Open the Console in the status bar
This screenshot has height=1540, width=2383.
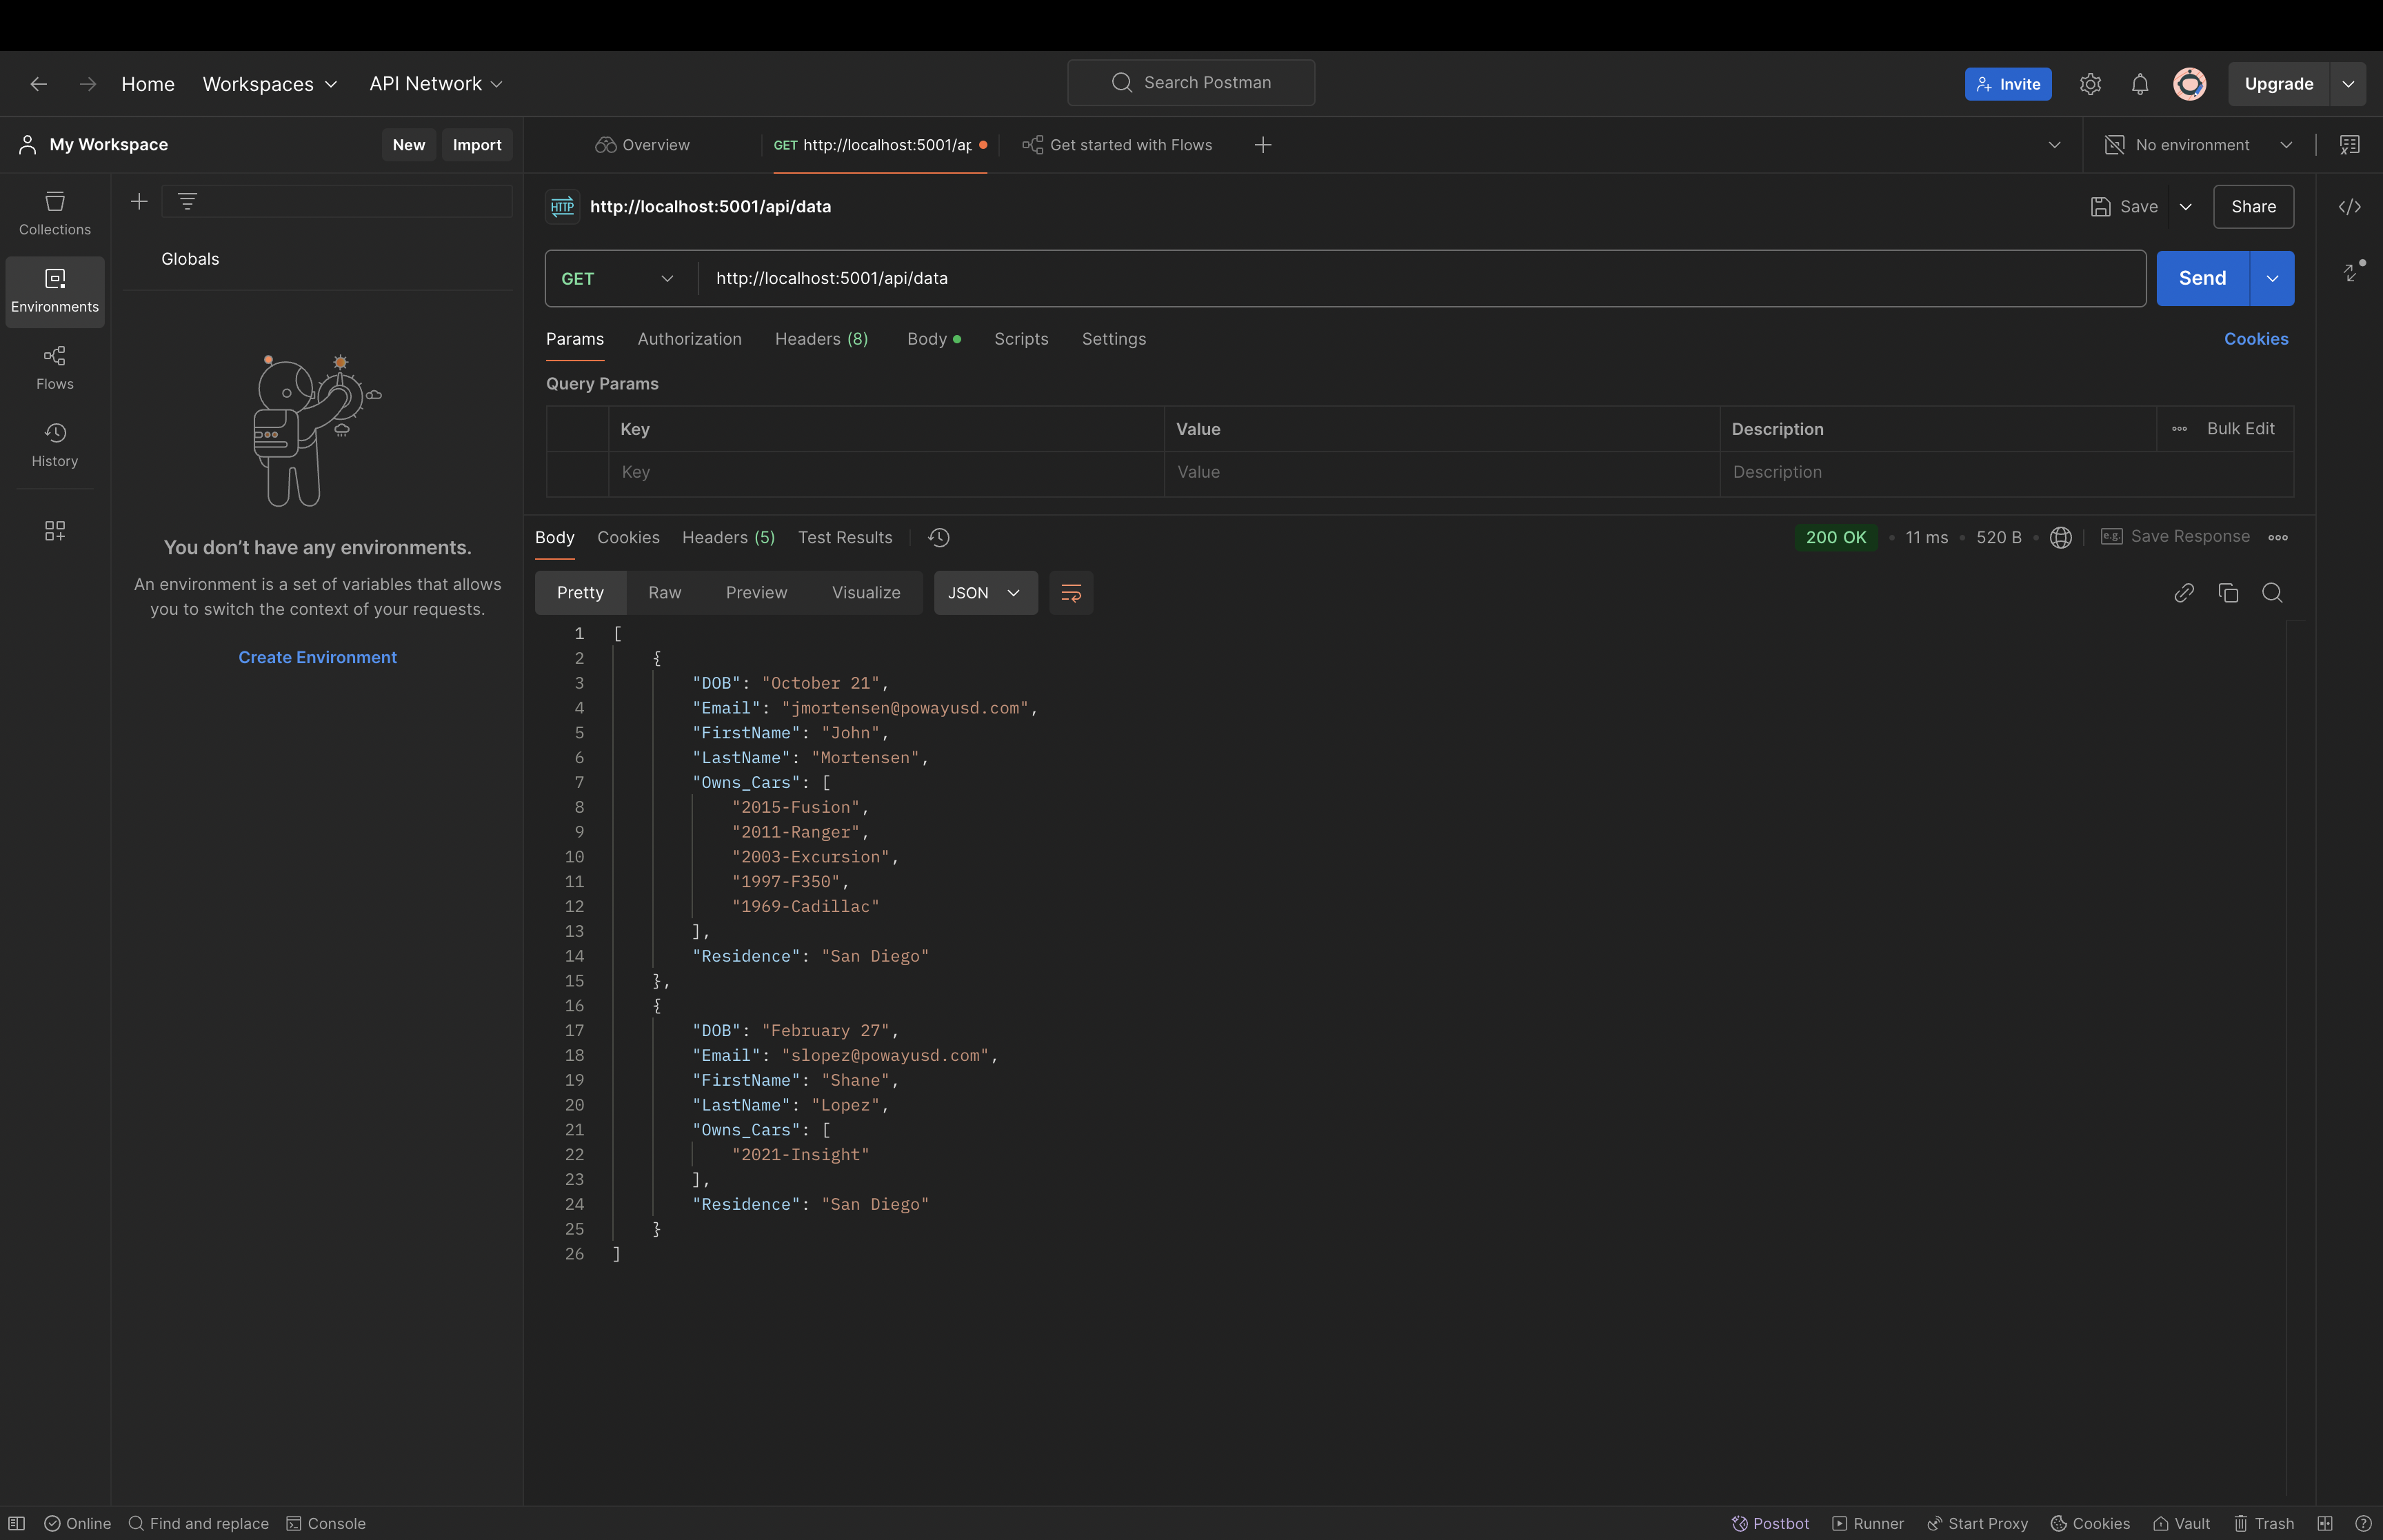coord(326,1523)
